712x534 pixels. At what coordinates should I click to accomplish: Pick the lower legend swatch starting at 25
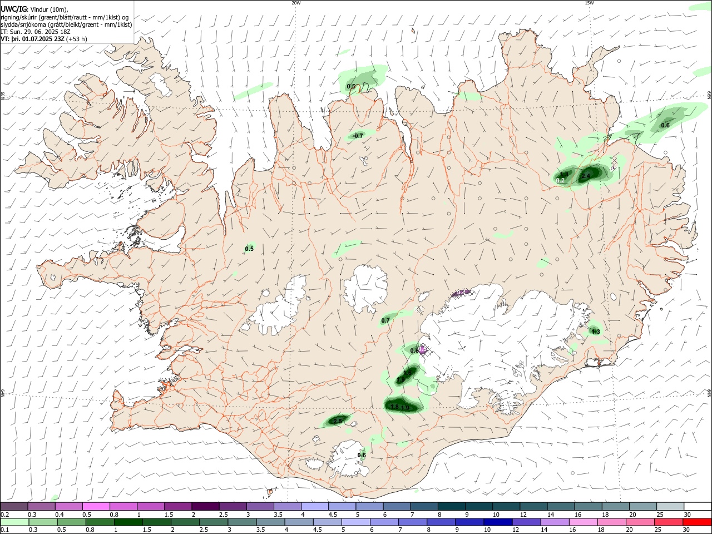[667, 522]
